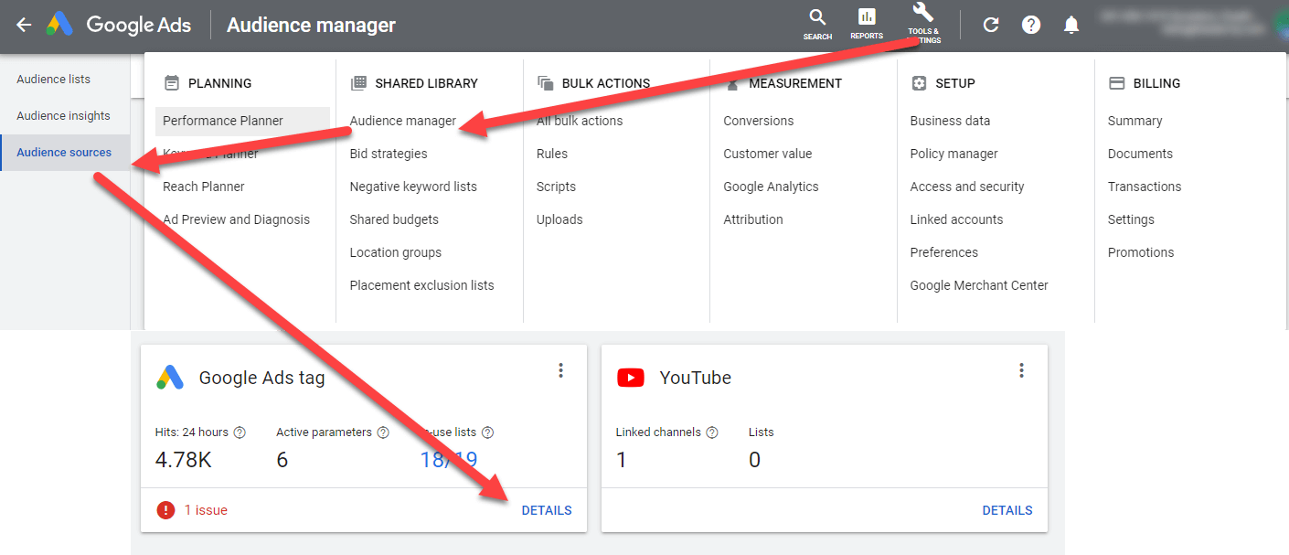Click help icon next to Active parameters
Viewport: 1289px width, 555px height.
pos(383,432)
